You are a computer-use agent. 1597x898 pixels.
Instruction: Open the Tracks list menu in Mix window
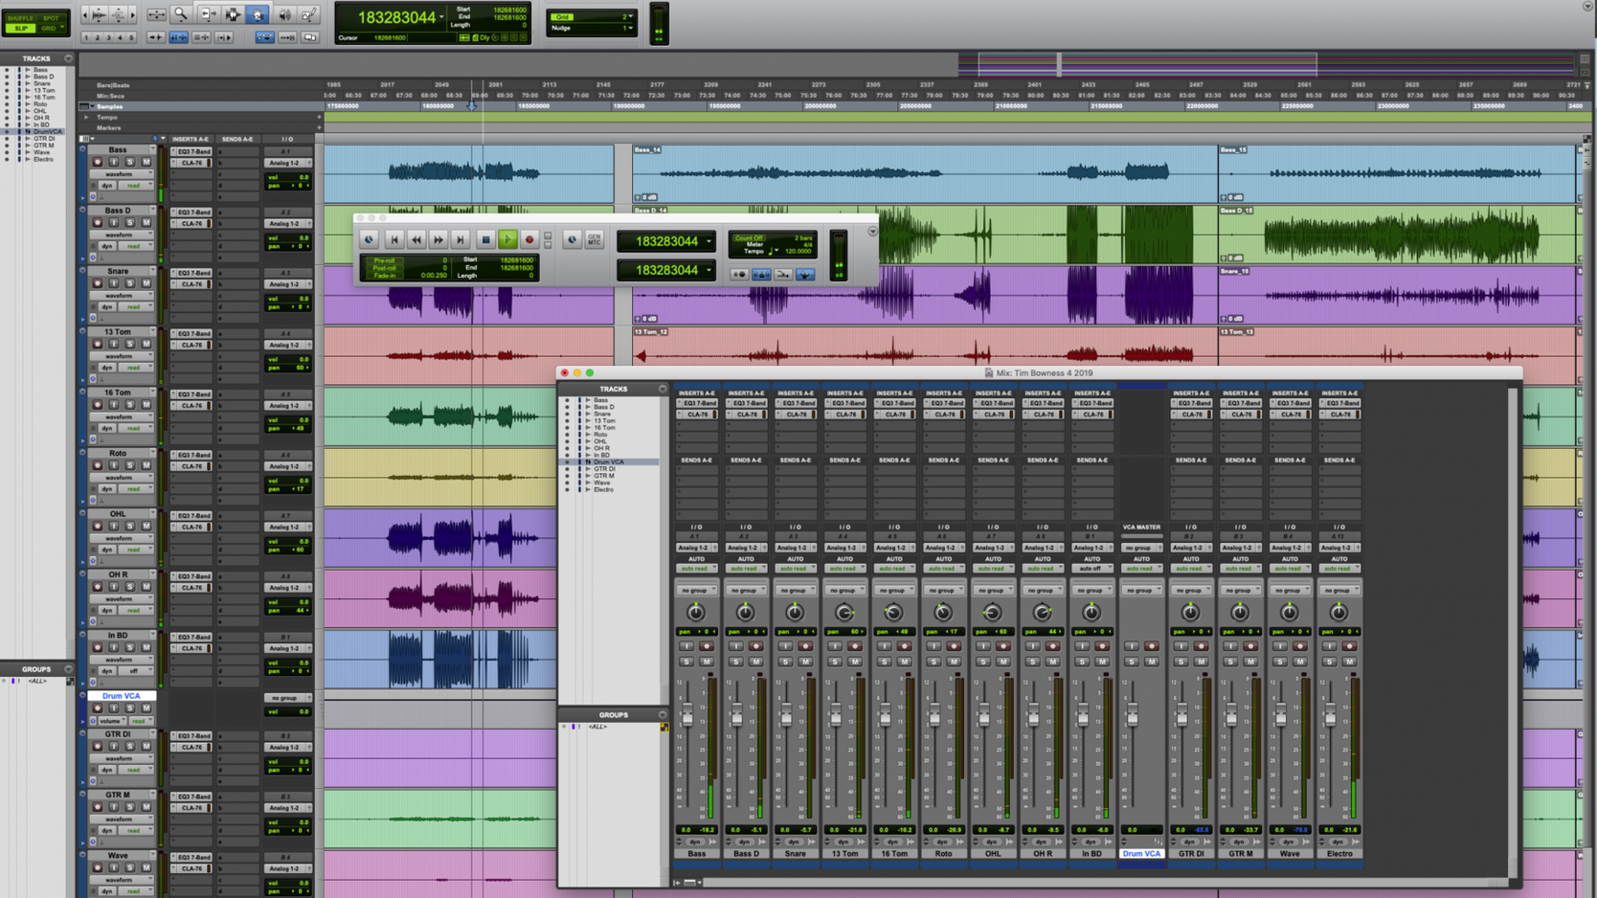point(663,389)
